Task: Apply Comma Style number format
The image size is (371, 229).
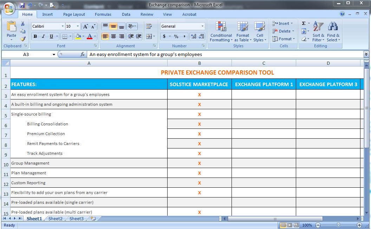Action: (184, 36)
